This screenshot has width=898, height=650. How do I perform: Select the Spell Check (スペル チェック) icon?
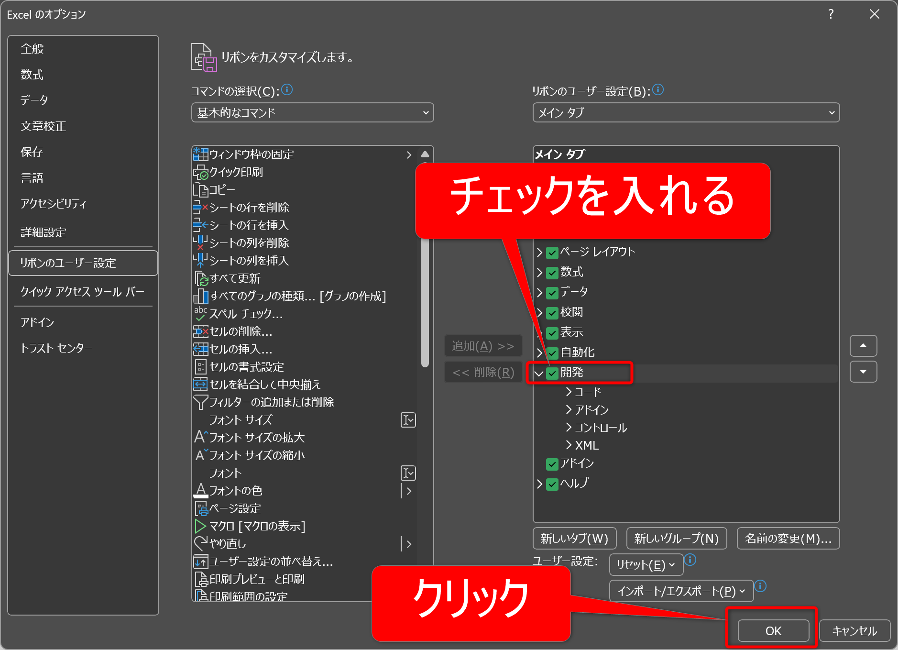(x=200, y=314)
